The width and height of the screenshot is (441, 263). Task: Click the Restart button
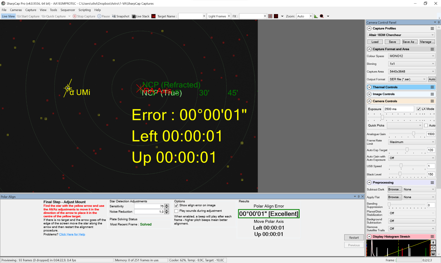(x=354, y=238)
